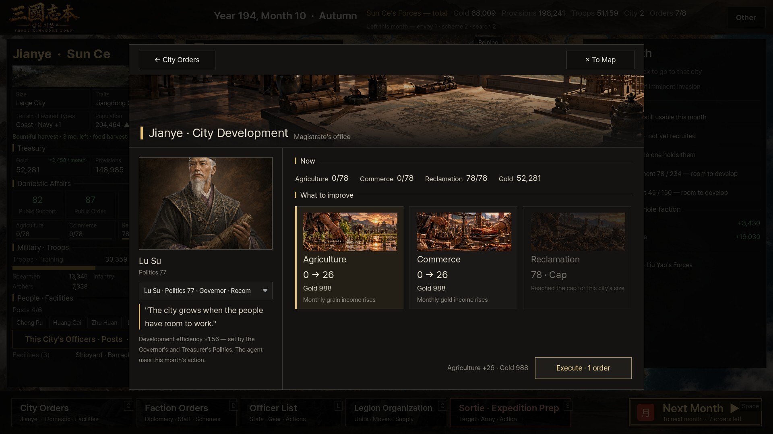Click the Troops training progress bar

70,268
